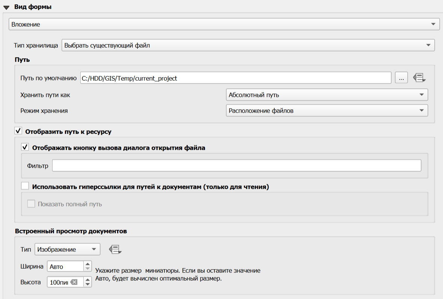Collapse the Вид формы section

coord(6,7)
